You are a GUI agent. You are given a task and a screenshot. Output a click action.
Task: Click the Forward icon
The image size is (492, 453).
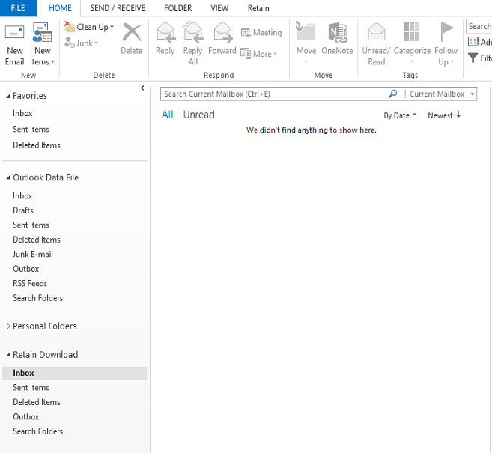coord(222,33)
